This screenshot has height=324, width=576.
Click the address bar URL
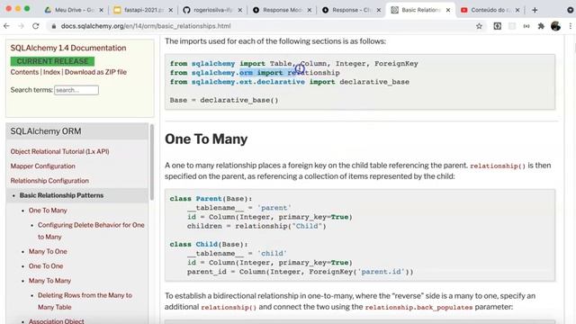click(146, 26)
